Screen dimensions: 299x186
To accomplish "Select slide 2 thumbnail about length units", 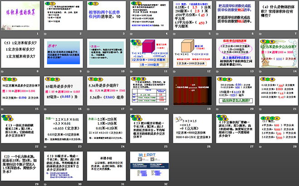I will pos(63,16).
